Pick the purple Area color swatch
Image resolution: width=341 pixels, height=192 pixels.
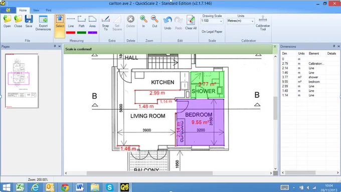tap(92, 33)
